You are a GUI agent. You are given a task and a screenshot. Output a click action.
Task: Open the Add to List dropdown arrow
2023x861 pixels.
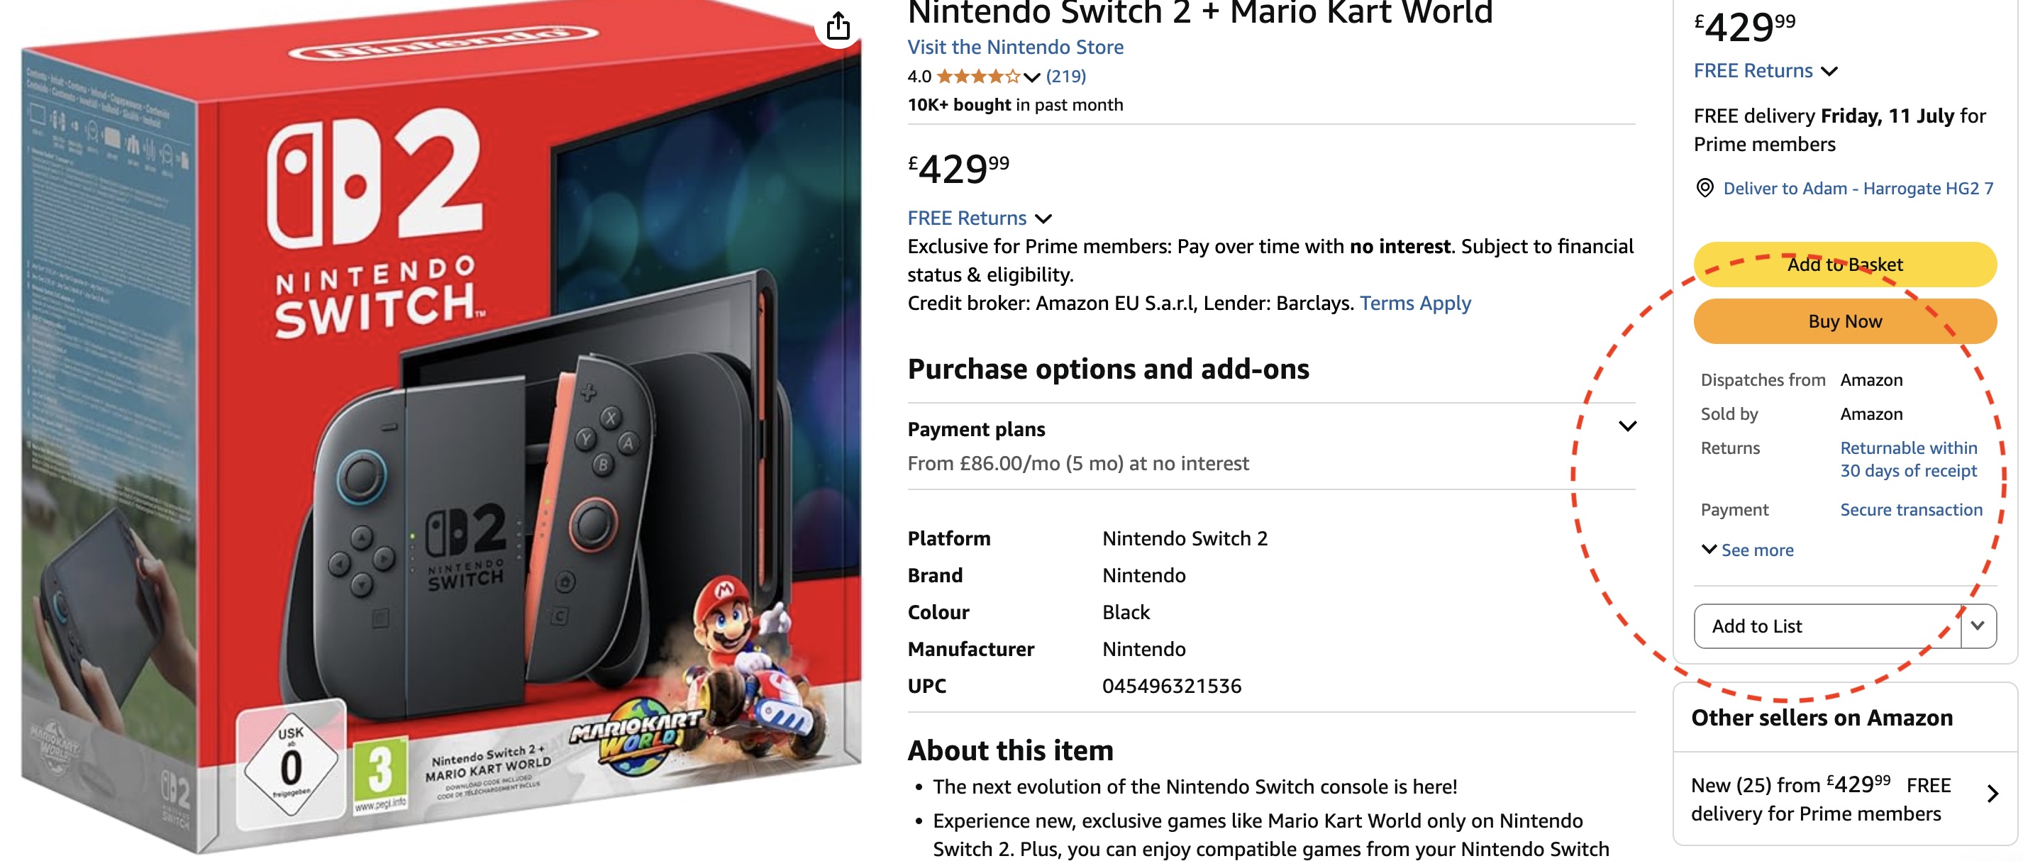1977,626
